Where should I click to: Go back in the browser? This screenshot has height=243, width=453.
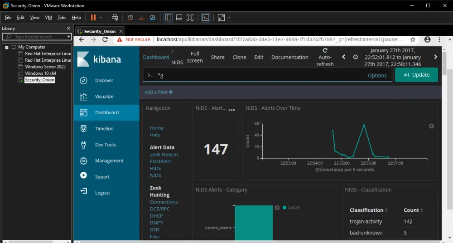(x=82, y=39)
